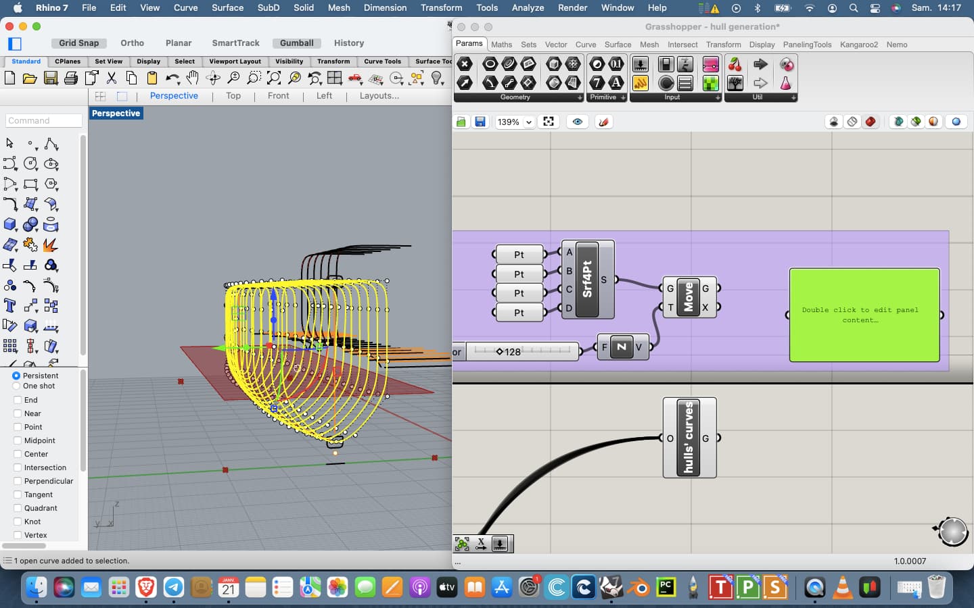
Task: Click the Save icon in Rhino toolbar
Action: pos(51,78)
